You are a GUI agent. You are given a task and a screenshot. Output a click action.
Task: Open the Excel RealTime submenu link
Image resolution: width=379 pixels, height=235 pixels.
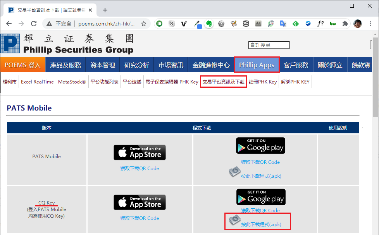[37, 82]
